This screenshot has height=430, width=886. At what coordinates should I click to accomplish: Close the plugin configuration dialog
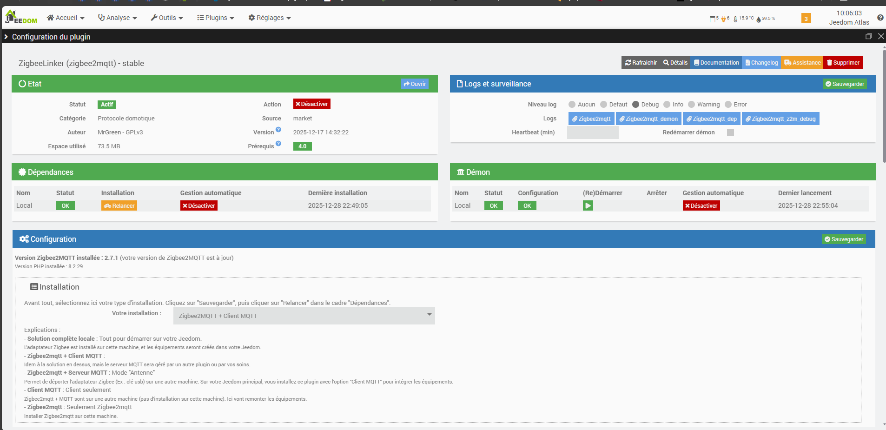tap(881, 36)
